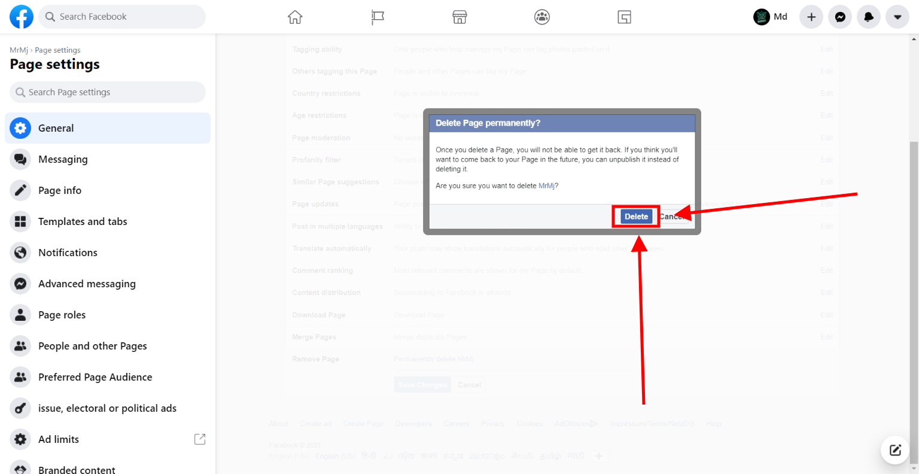Screen dimensions: 919x474
Task: Click the Ad limits external link icon
Action: point(200,439)
